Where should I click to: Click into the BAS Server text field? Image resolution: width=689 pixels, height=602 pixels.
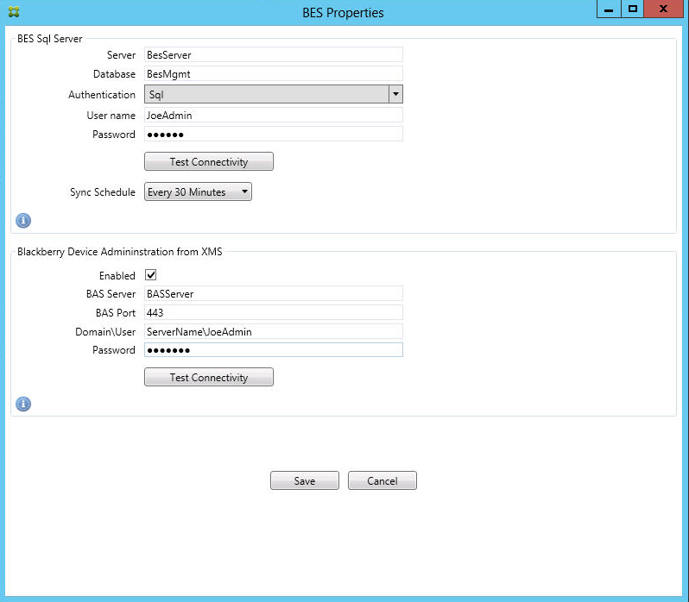click(273, 294)
